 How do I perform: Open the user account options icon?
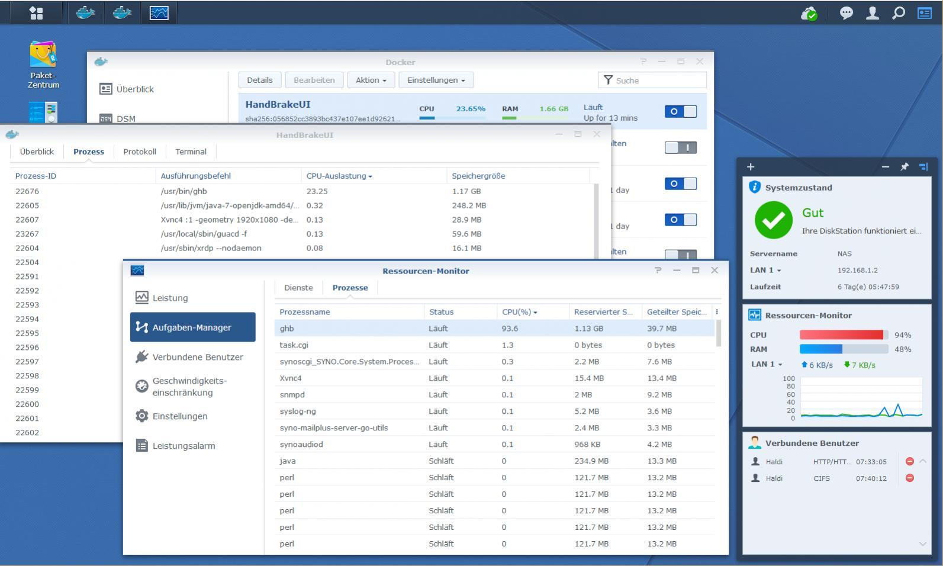tap(873, 13)
